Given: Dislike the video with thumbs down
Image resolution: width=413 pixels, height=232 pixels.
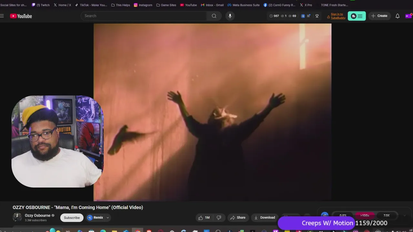Looking at the screenshot, I should tap(219, 217).
